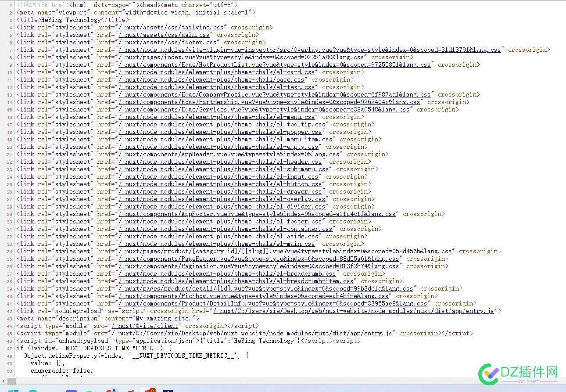This screenshot has width=566, height=392.
Task: Click the "value: {}," line
Action: pyautogui.click(x=47, y=363)
